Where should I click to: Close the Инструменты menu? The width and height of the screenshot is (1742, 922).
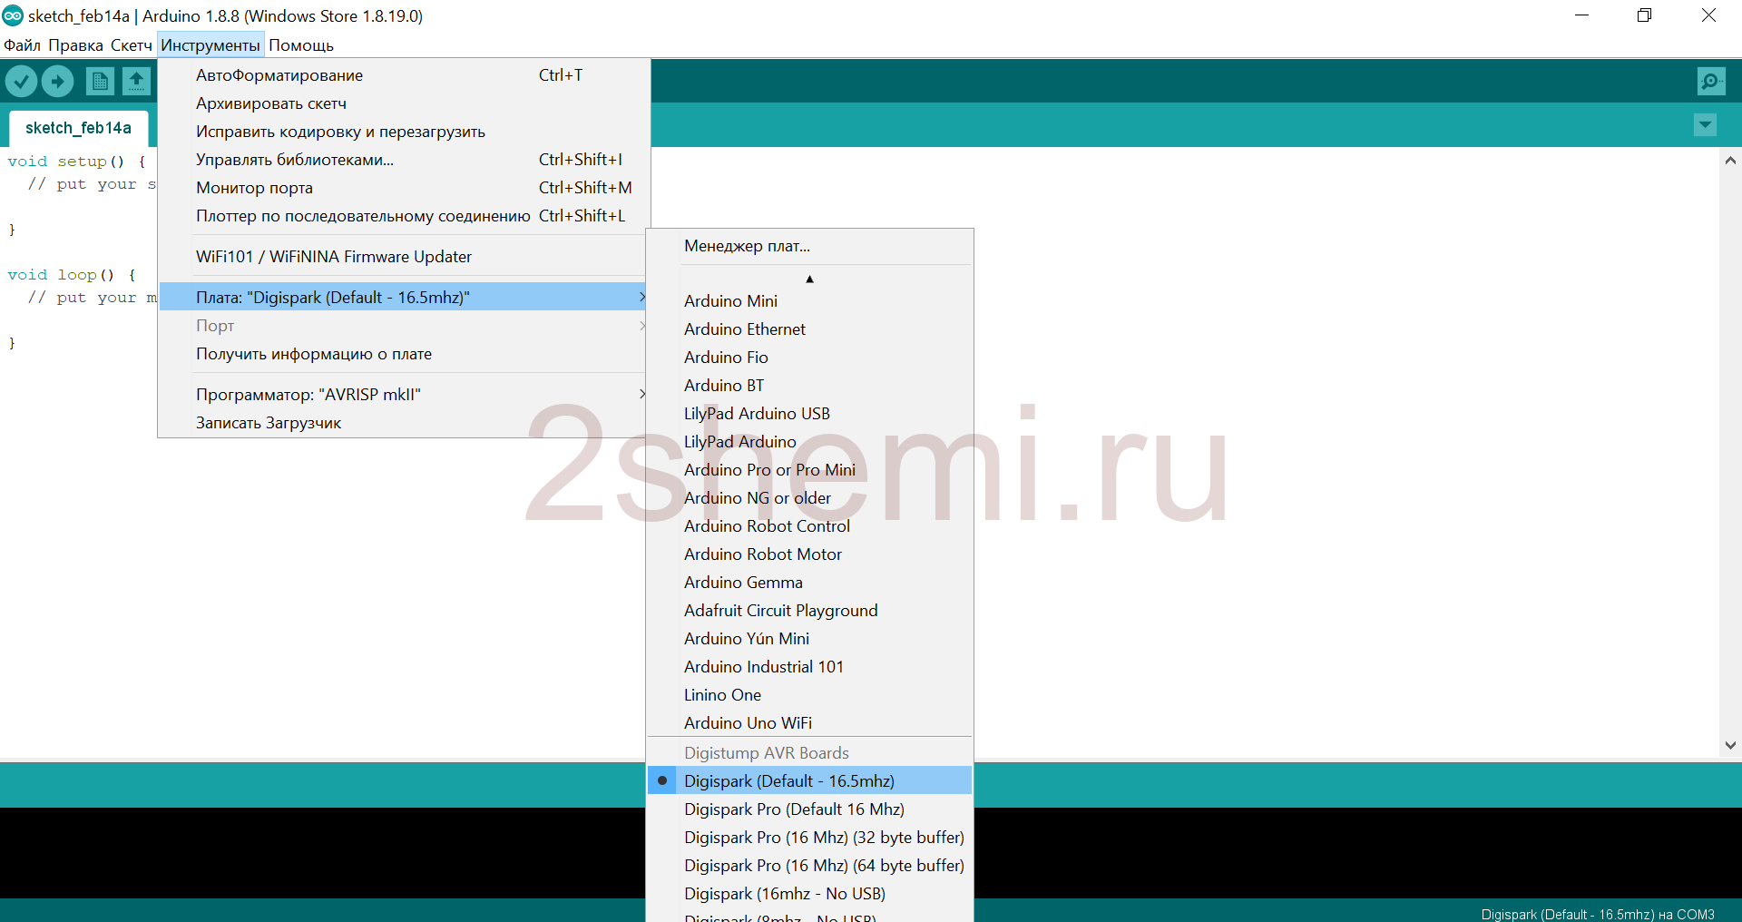pyautogui.click(x=210, y=45)
